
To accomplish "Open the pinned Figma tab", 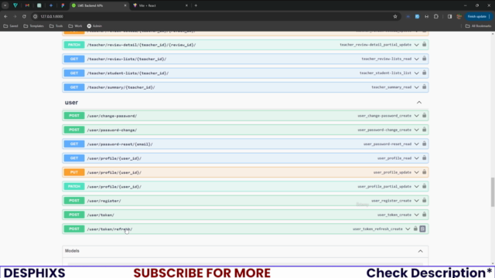I will click(x=63, y=5).
